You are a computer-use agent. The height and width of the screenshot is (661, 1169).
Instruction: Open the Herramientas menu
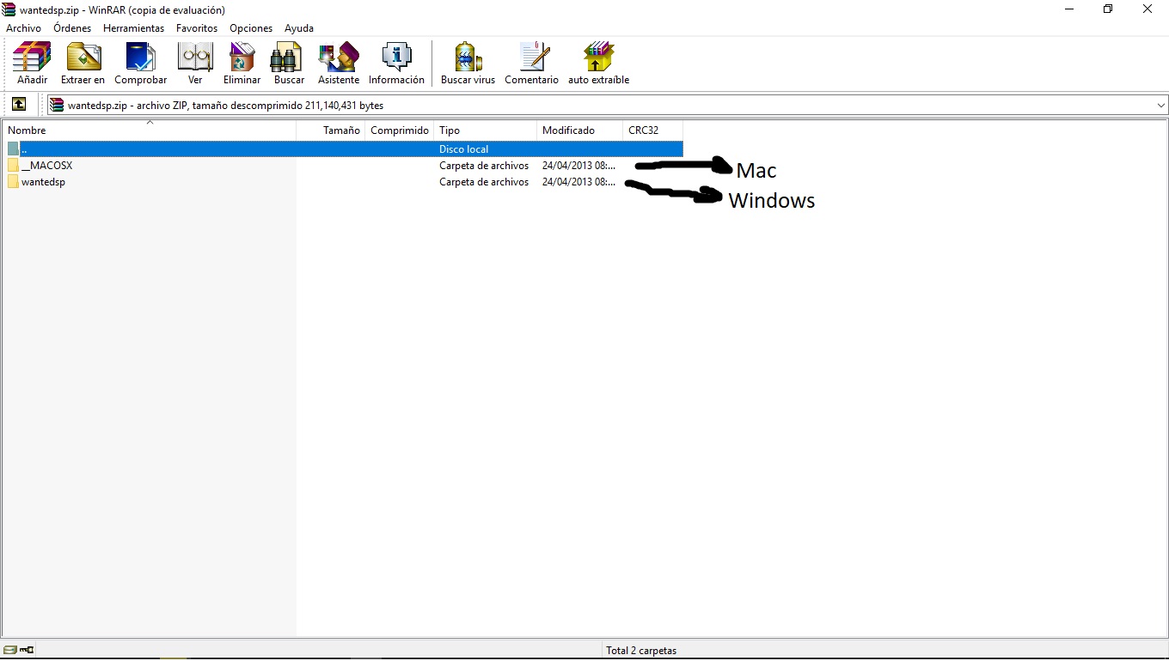[x=133, y=28]
